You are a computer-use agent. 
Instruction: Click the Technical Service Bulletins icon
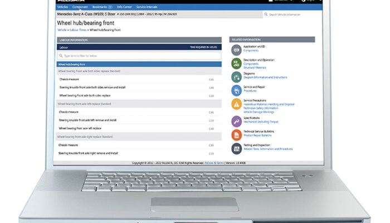[x=236, y=134]
